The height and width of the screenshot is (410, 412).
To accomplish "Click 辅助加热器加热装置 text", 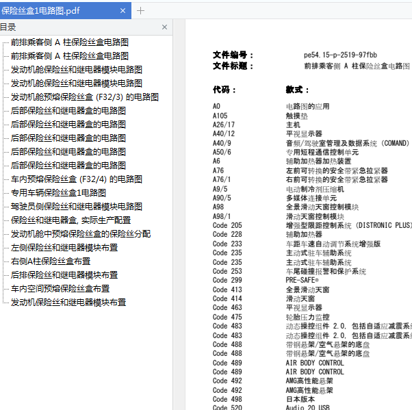I will (x=318, y=161).
